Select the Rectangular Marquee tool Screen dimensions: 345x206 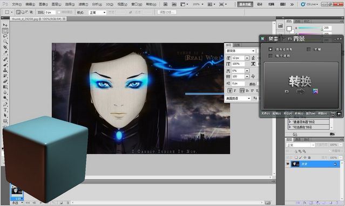click(5, 31)
